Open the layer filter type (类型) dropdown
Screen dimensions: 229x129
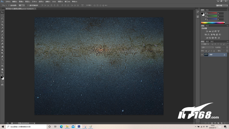pos(205,44)
